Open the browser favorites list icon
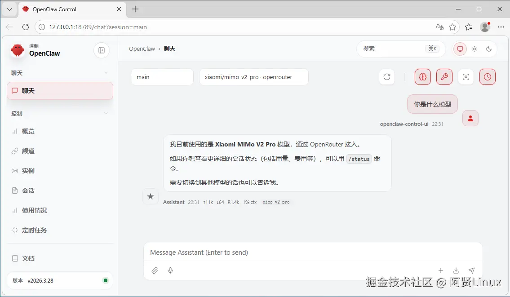Screen dimensions: 510x297 pos(469,27)
